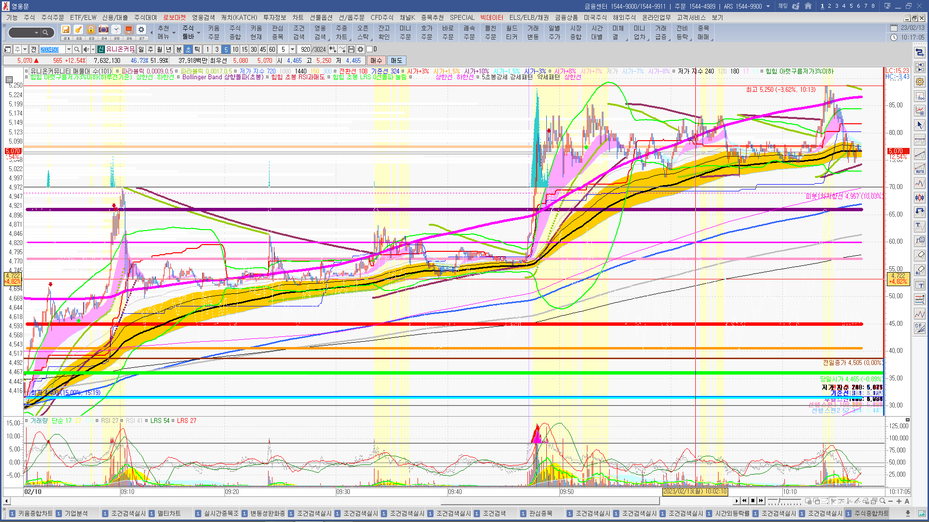Switch to the 주식종합차트 bottom tab
This screenshot has height=522, width=929.
[x=871, y=513]
